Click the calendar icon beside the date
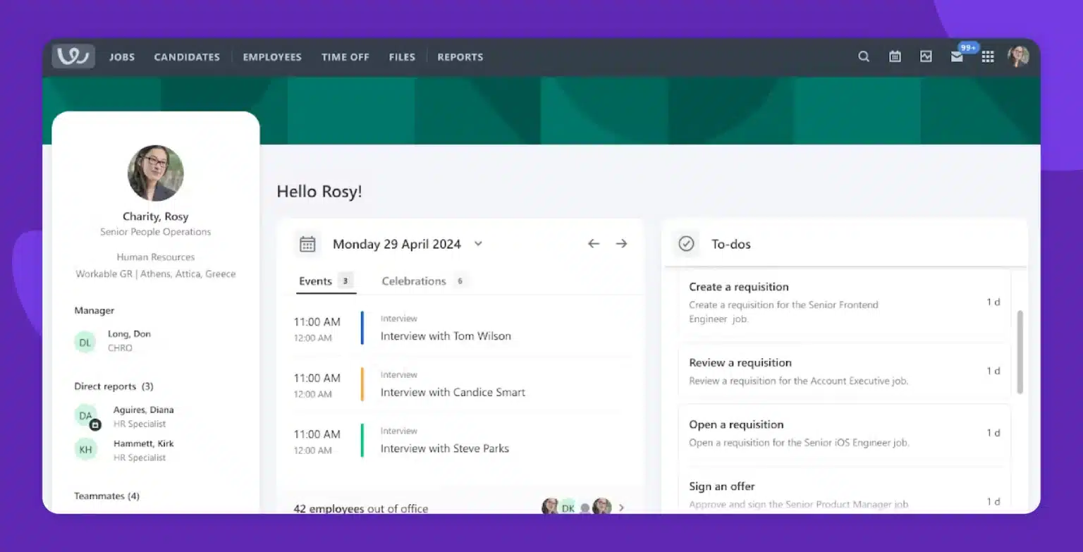Screen dimensions: 1083x552 tap(307, 244)
